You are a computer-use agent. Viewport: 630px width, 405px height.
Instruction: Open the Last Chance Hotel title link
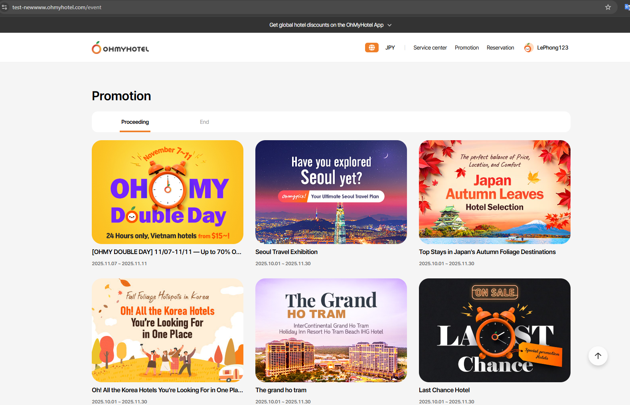[444, 390]
